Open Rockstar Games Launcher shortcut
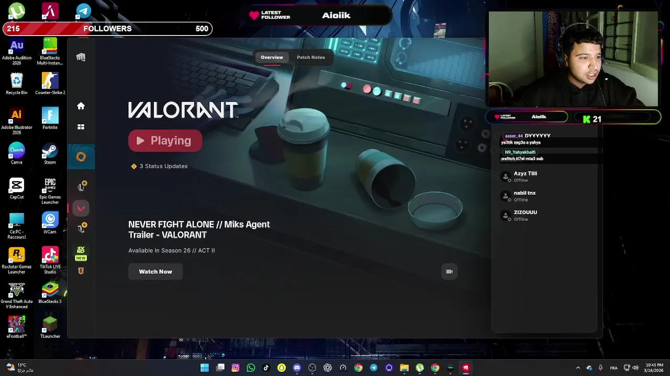 coord(17,261)
